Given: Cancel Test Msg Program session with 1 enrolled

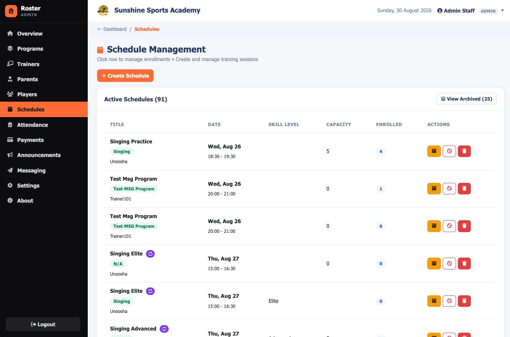Looking at the screenshot, I should coord(449,189).
